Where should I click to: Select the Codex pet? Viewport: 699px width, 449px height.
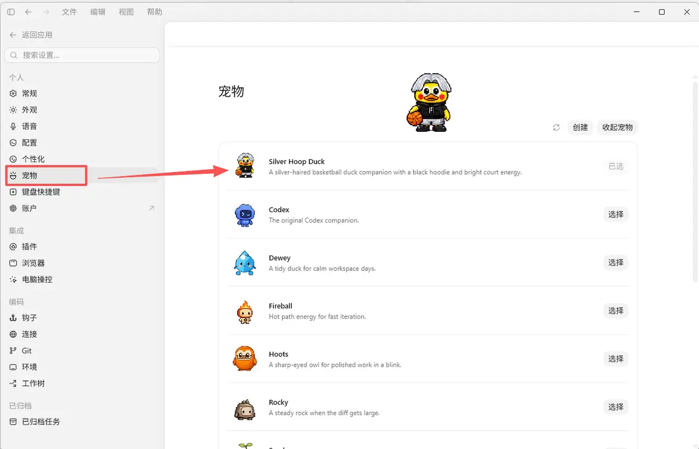click(616, 214)
